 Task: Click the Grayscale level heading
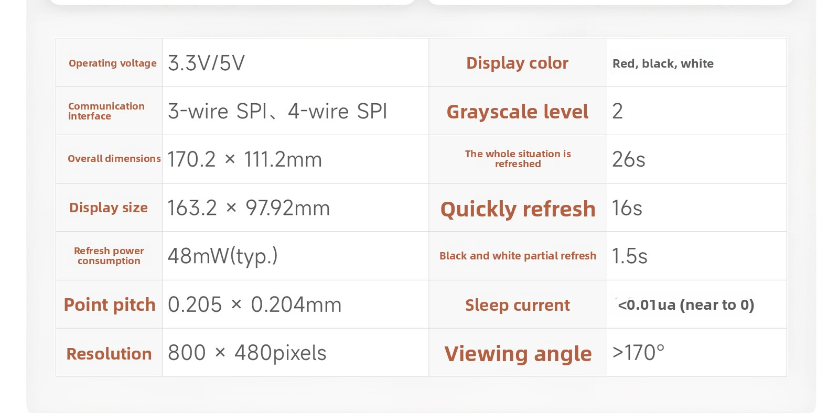[x=518, y=112]
